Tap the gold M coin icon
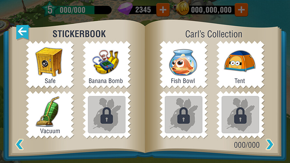290x163 pixels. point(182,9)
